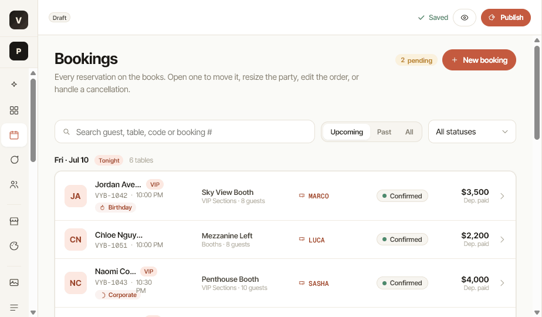542x317 pixels.
Task: Click the Penthouse Booth table name
Action: pyautogui.click(x=230, y=279)
